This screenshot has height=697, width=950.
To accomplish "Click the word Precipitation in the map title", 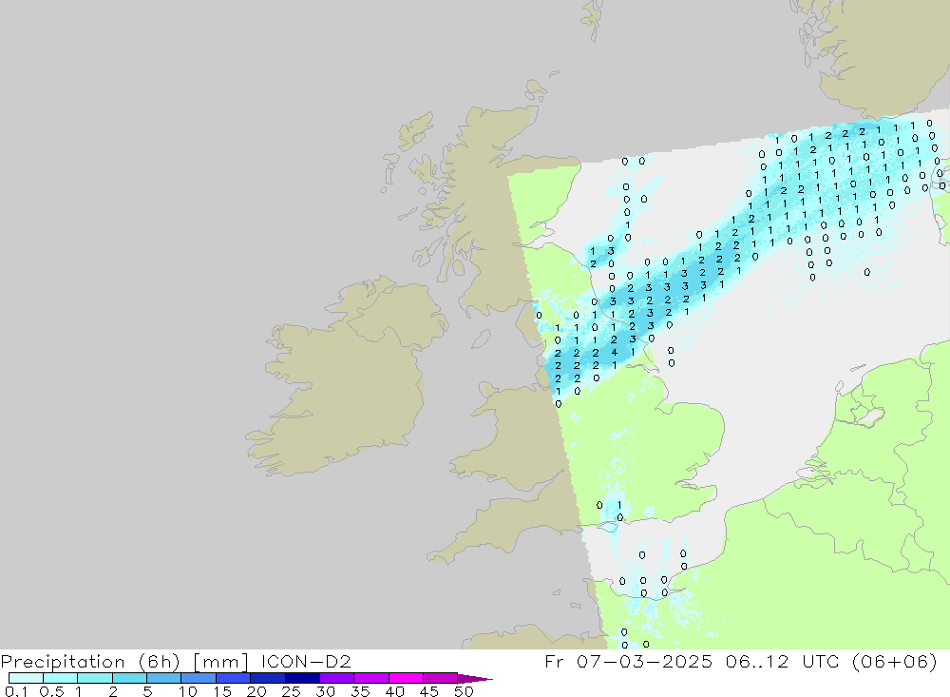I will pos(63,662).
